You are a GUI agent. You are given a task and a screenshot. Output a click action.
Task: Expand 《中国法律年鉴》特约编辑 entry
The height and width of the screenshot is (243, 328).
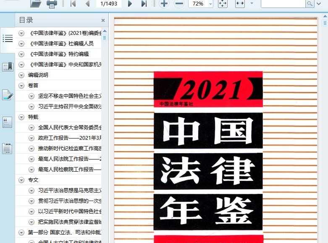21,54
